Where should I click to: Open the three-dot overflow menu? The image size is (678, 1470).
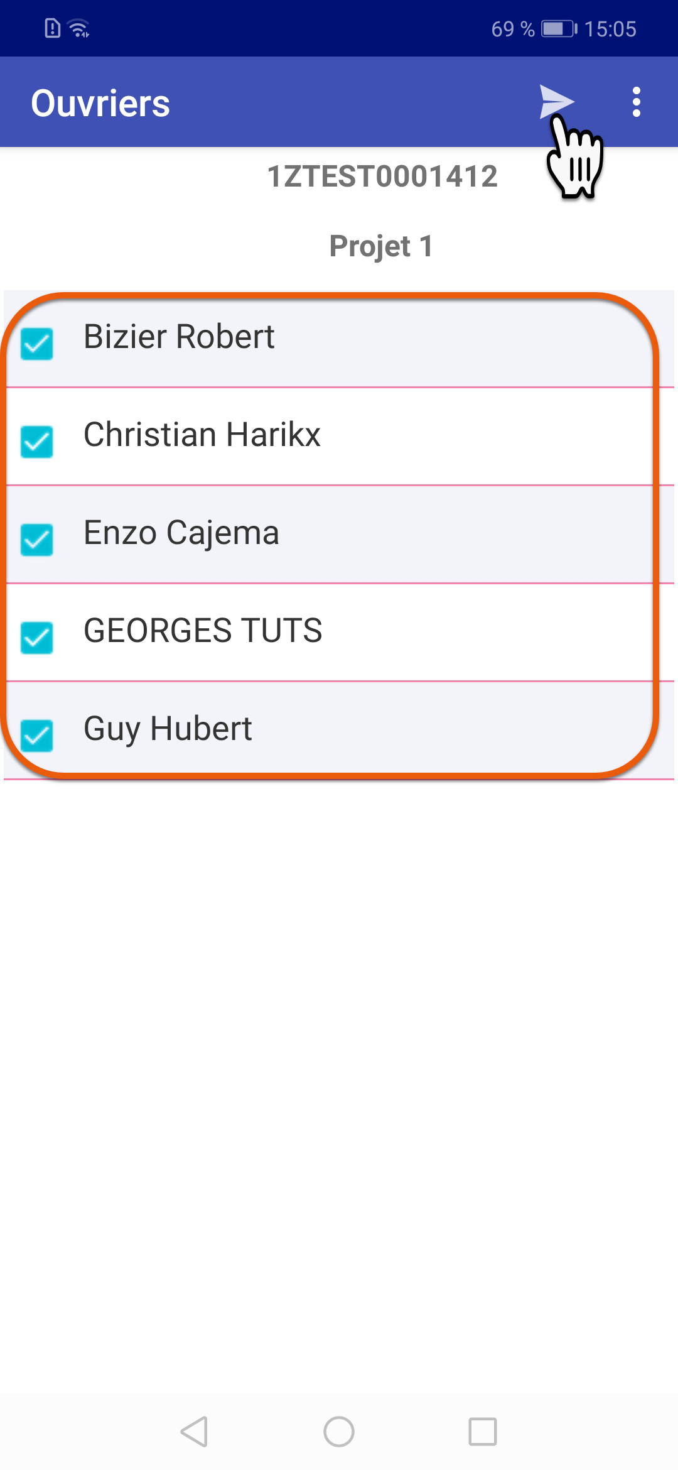[636, 102]
